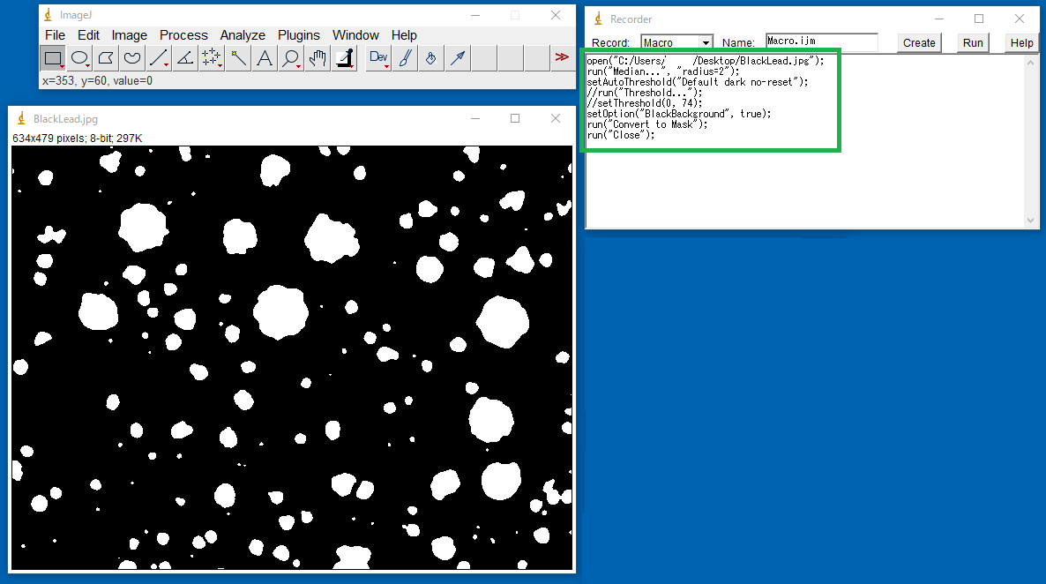Select the Scrolling hand tool

click(x=318, y=58)
